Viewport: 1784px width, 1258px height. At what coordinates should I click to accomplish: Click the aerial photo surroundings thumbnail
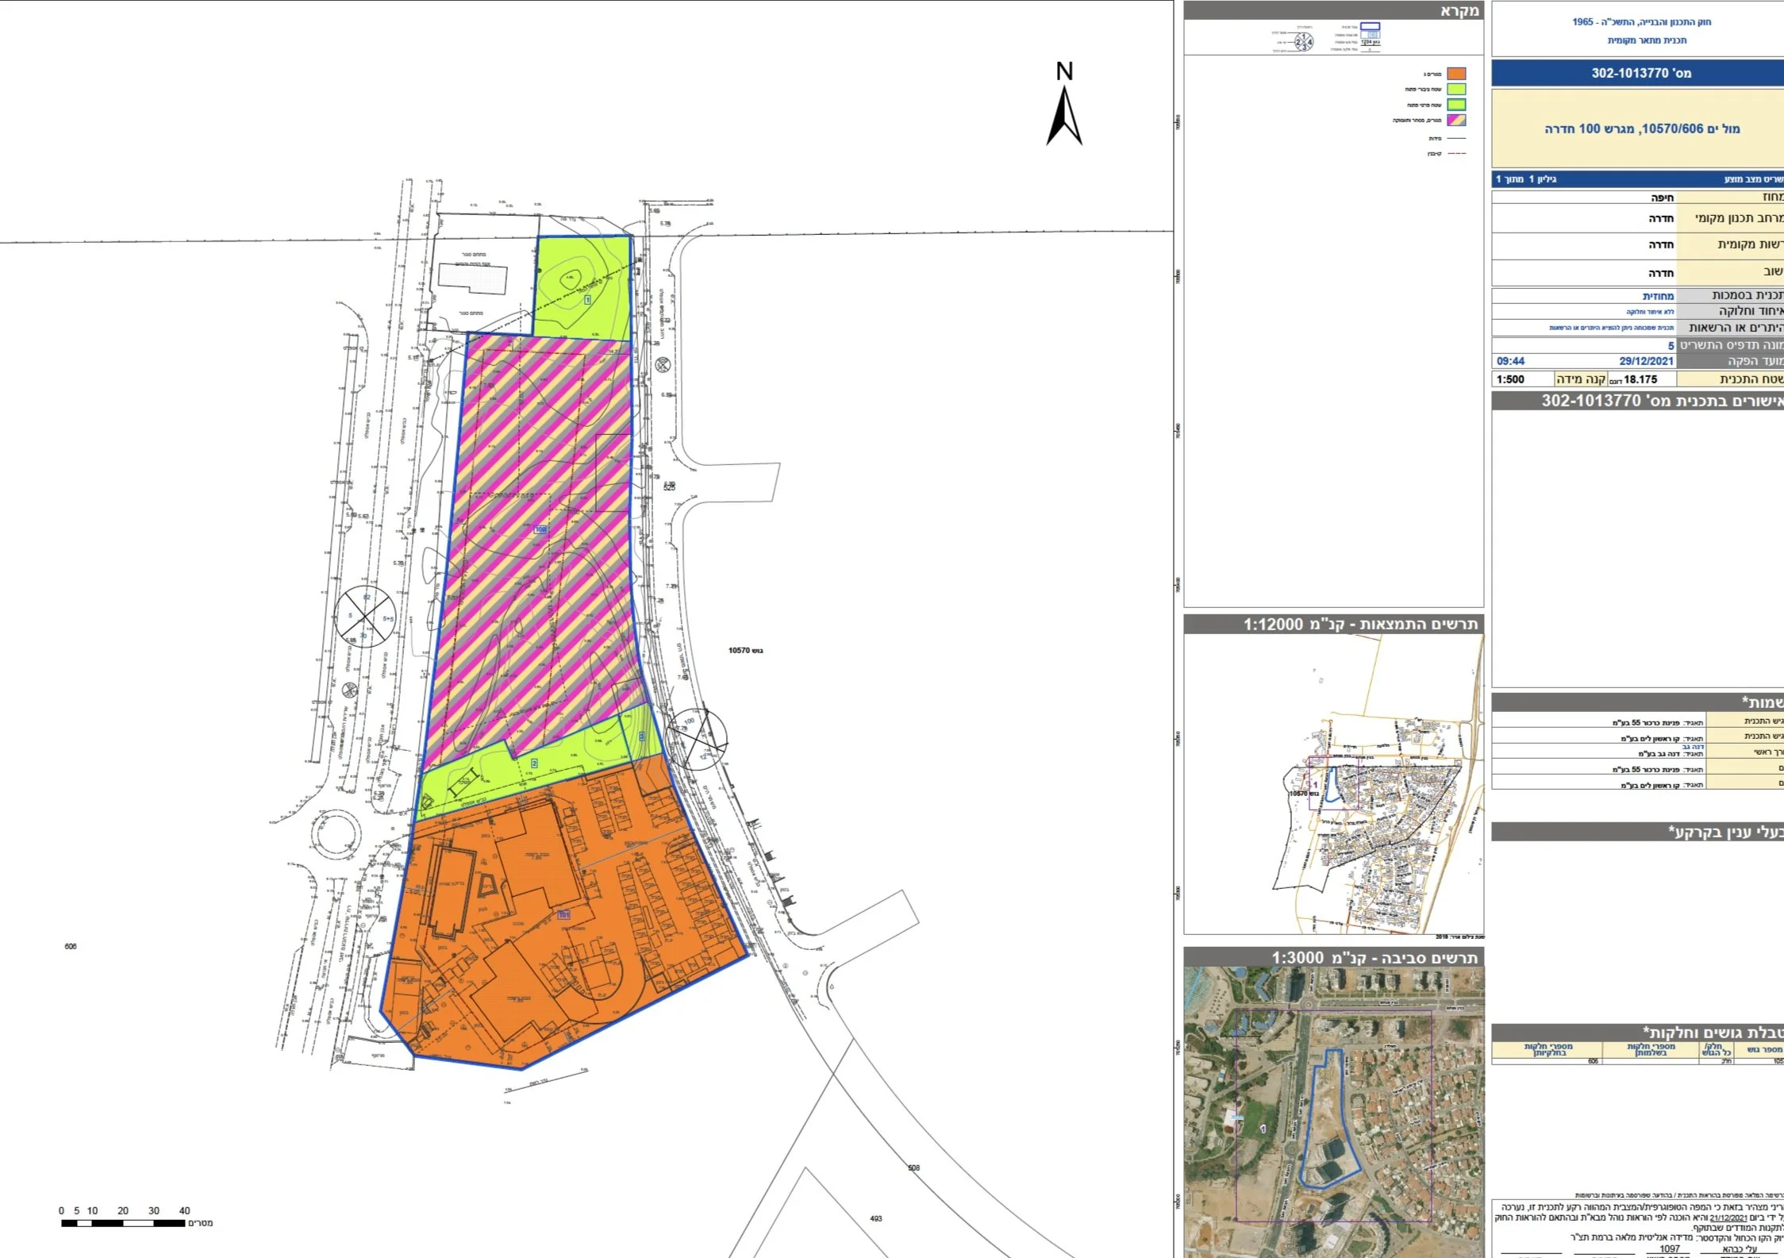click(x=1333, y=1111)
